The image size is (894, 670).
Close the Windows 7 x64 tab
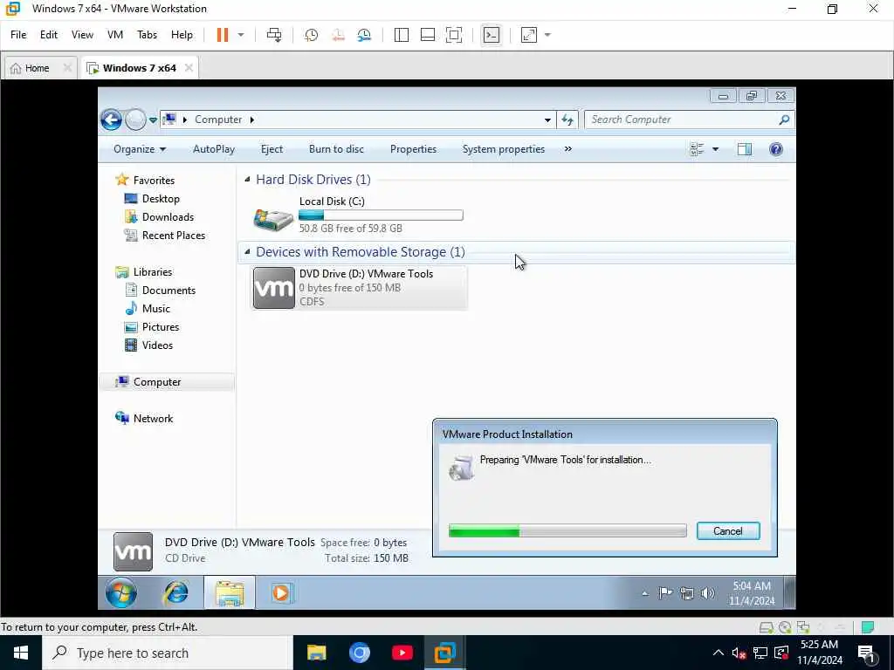[189, 68]
